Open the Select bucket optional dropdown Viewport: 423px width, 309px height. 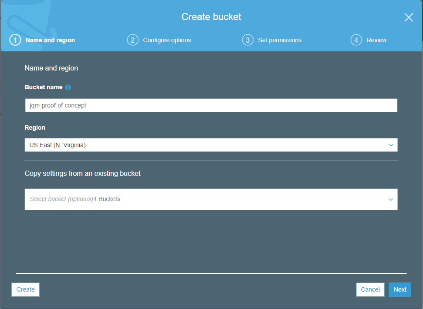pyautogui.click(x=211, y=199)
